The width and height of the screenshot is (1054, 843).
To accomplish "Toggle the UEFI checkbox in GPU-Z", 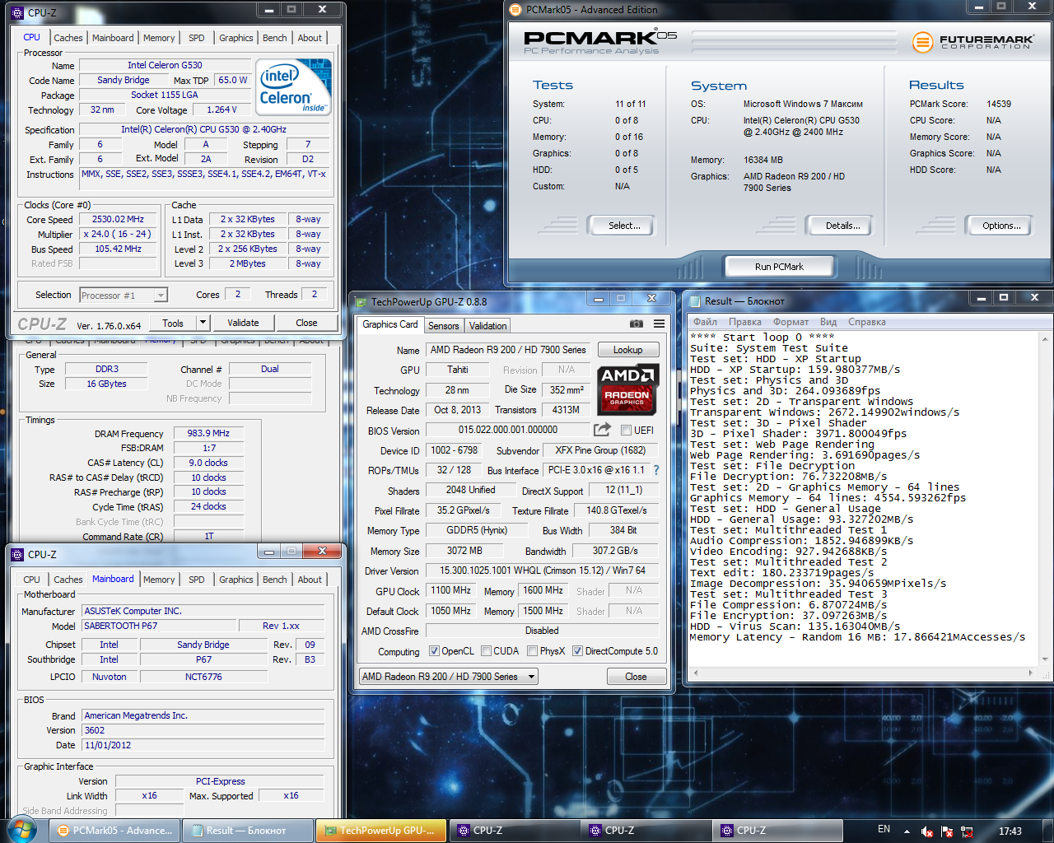I will point(627,430).
